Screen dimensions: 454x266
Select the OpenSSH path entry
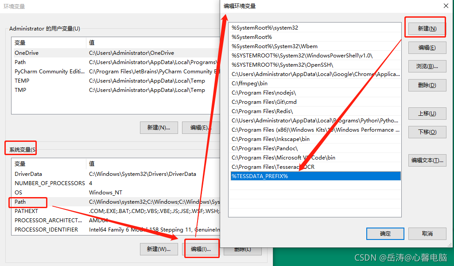click(316, 65)
